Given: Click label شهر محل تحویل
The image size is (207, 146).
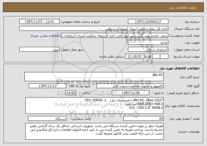Looking at the screenshot, I should click(x=73, y=50).
